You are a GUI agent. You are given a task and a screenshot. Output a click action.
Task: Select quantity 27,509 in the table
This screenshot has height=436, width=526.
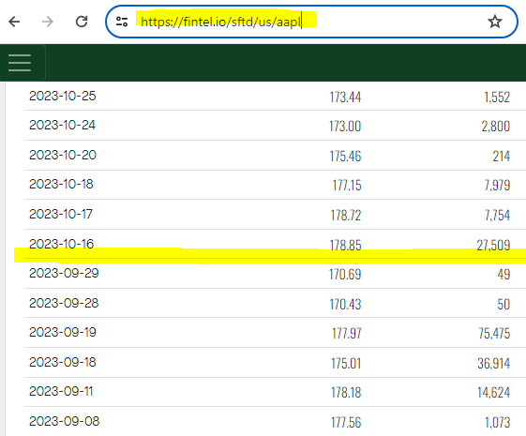coord(493,245)
